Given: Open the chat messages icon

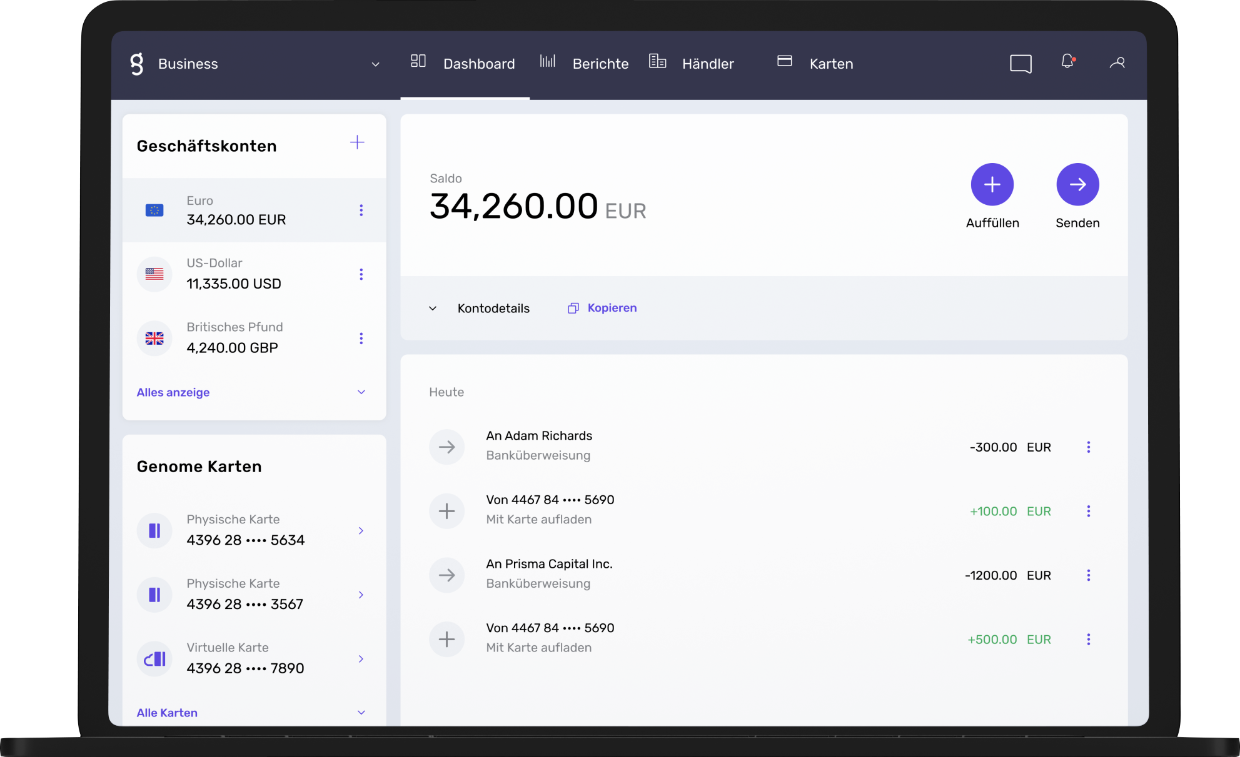Looking at the screenshot, I should point(1021,64).
